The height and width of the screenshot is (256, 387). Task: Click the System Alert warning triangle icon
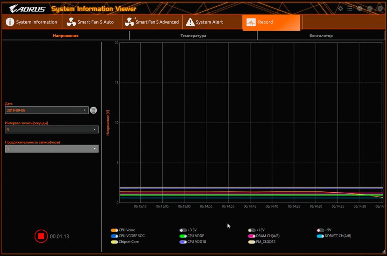tap(190, 22)
